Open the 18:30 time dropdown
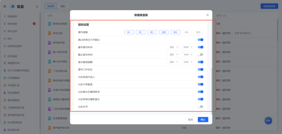Image resolution: width=282 pixels, height=134 pixels. (187, 55)
